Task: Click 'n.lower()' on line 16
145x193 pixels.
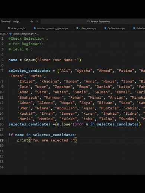Action: click(67, 124)
